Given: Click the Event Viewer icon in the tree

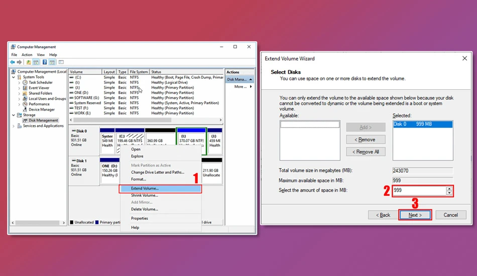Looking at the screenshot, I should coord(25,88).
